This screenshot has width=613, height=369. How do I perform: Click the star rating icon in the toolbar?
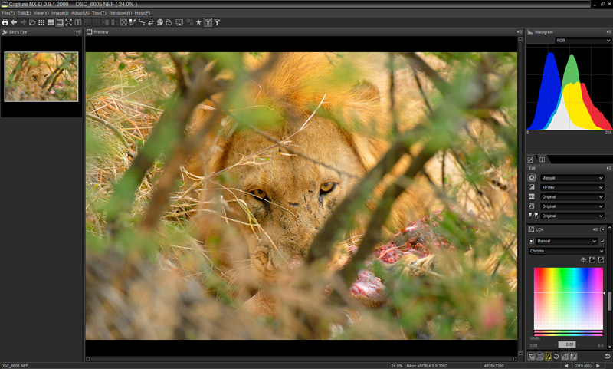[198, 22]
